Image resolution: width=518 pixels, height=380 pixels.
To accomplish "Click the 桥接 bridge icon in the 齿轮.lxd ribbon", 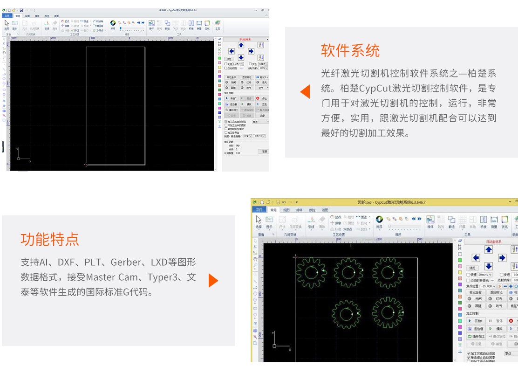I will pos(483,220).
